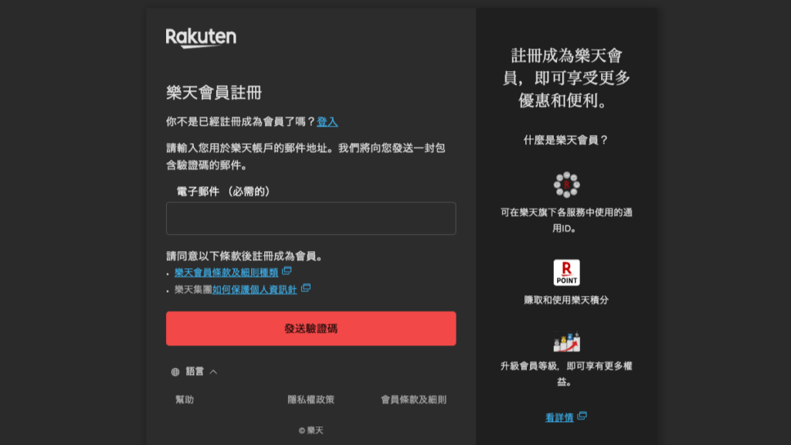The height and width of the screenshot is (445, 791).
Task: Open the 看詳情 details link
Action: pos(559,417)
